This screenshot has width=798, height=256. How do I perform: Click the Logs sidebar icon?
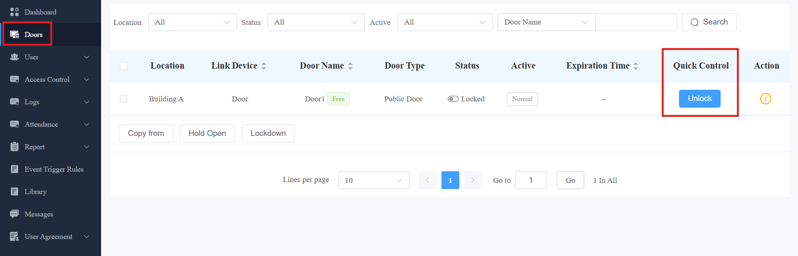(15, 102)
